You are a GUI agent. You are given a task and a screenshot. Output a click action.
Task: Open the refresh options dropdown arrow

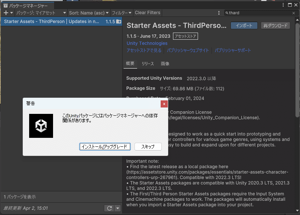118,208
